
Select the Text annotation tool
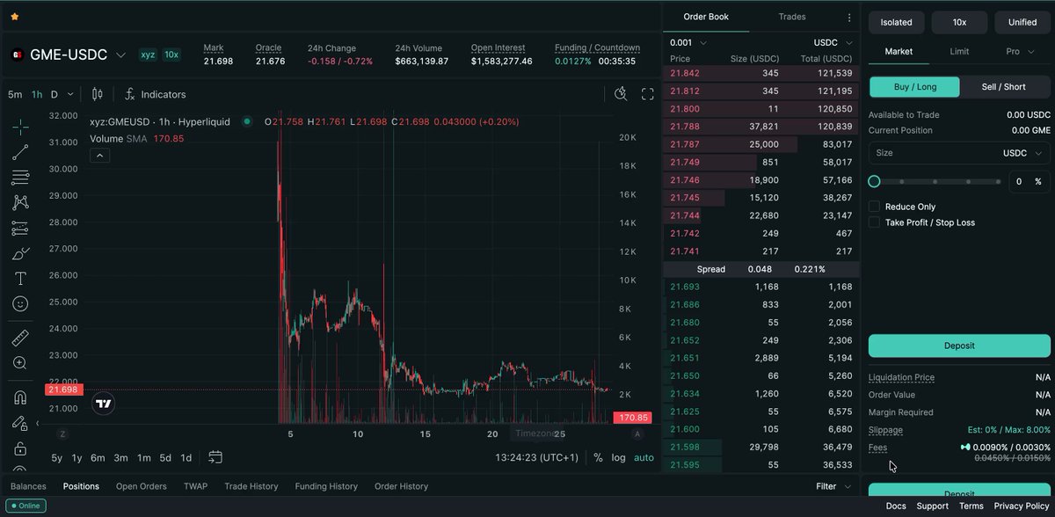click(20, 279)
